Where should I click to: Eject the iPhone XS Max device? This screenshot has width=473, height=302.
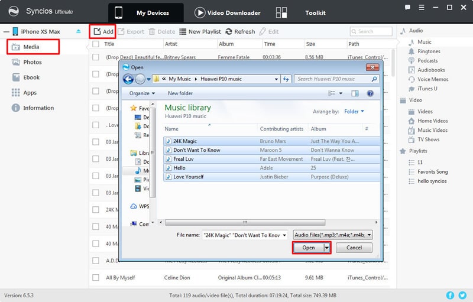(79, 31)
